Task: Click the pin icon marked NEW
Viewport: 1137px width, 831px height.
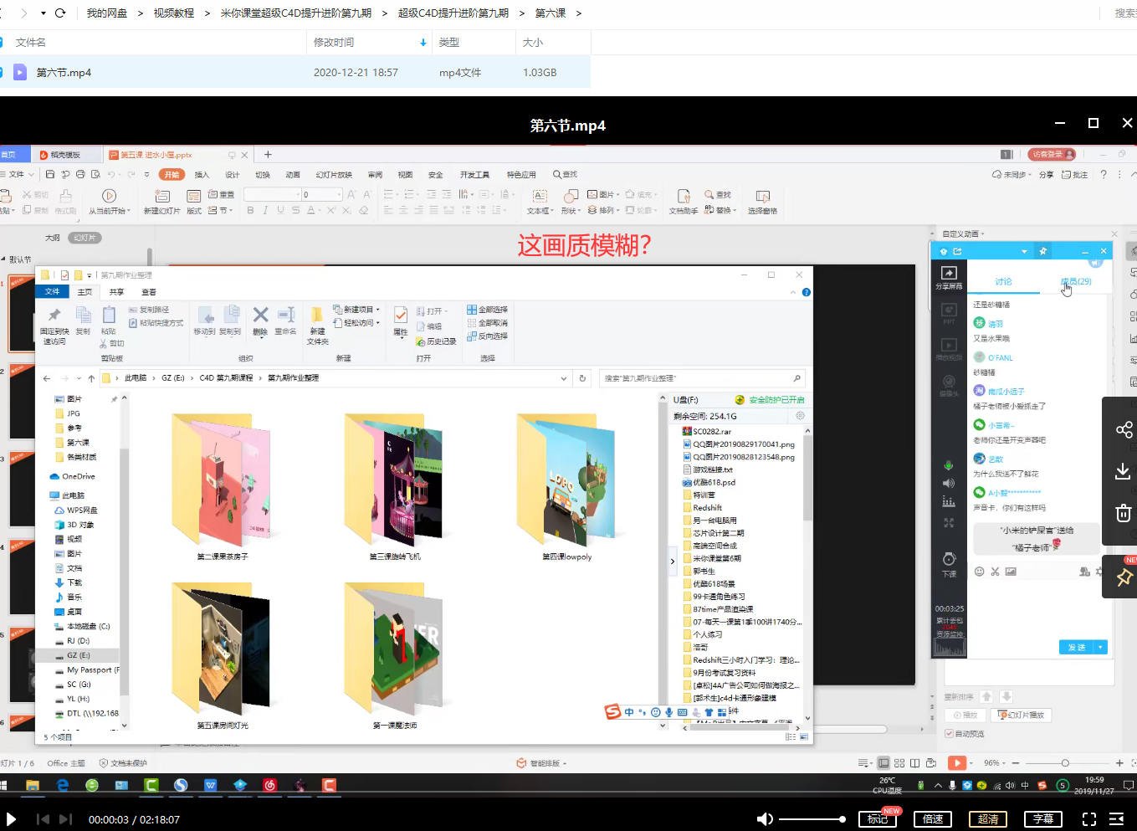Action: pos(1123,577)
